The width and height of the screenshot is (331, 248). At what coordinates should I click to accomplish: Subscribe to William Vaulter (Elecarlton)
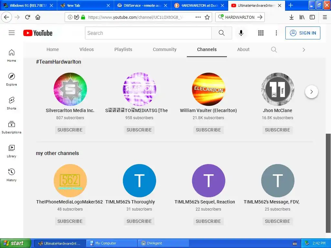point(208,130)
